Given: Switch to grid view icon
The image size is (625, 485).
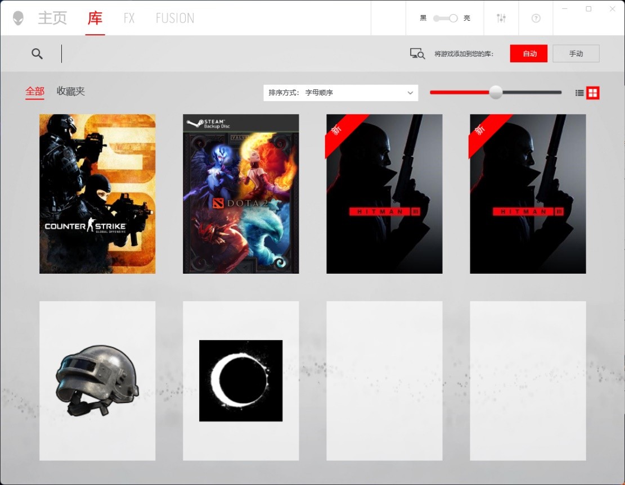Looking at the screenshot, I should pyautogui.click(x=593, y=93).
